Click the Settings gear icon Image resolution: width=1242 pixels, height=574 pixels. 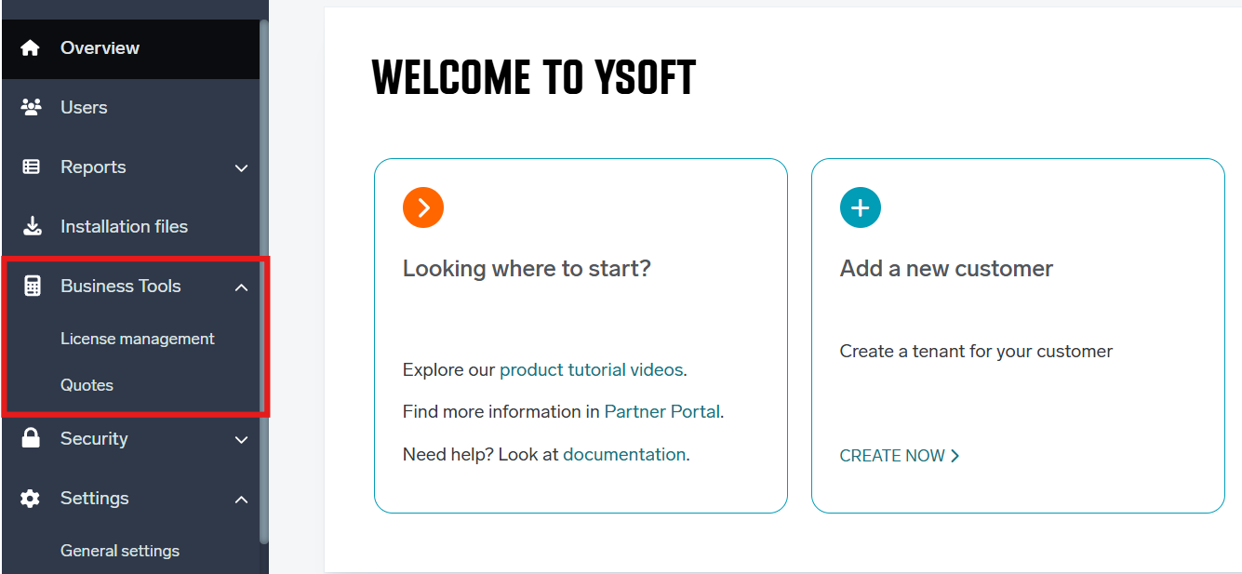(x=31, y=499)
